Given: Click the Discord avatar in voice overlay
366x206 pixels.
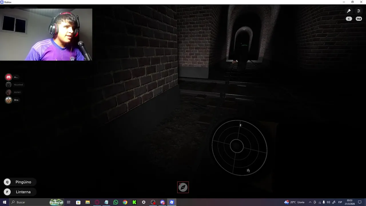Looking at the screenshot, I should tap(9, 77).
